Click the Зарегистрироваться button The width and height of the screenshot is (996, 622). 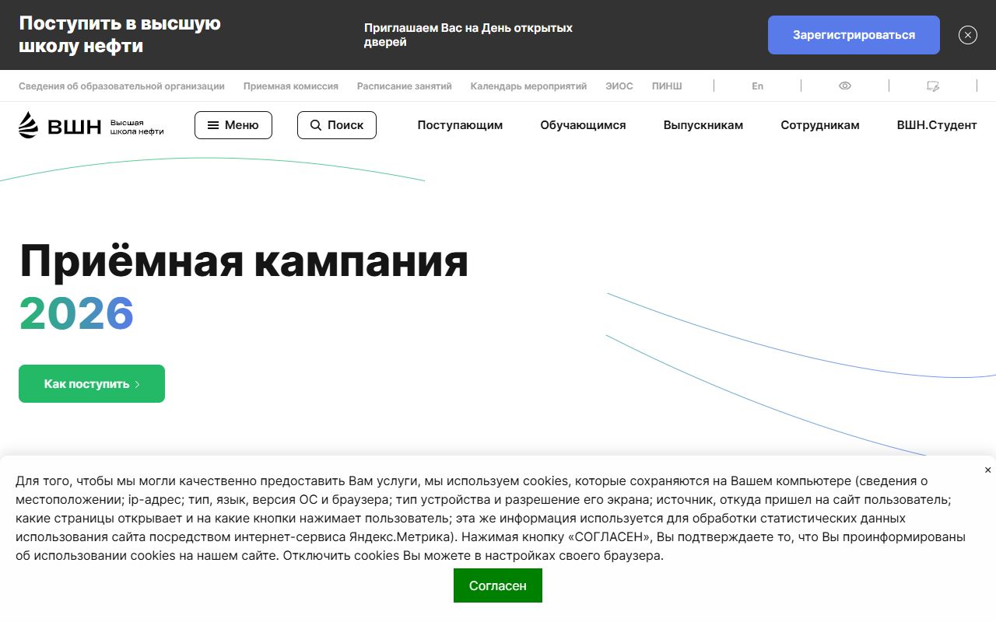click(x=854, y=35)
